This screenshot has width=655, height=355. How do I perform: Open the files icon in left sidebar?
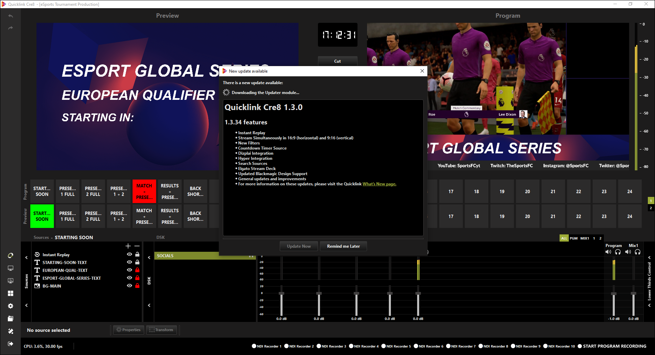(x=11, y=319)
